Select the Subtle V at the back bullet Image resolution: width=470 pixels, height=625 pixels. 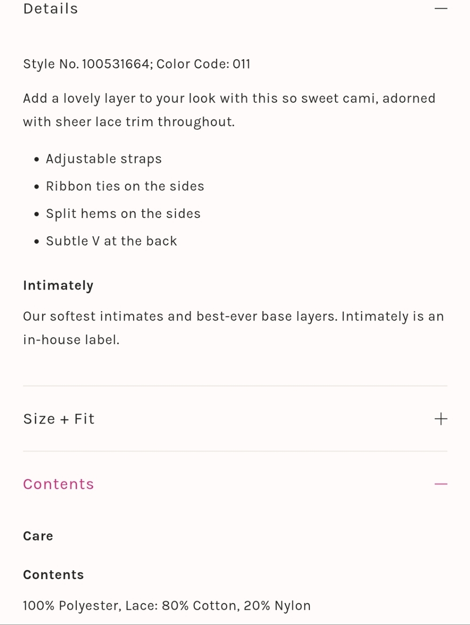pyautogui.click(x=111, y=241)
